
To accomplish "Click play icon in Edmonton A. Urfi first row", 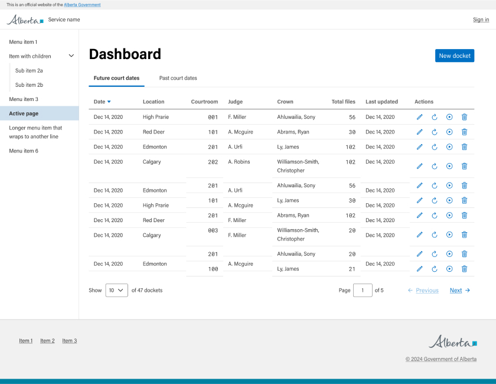I will (449, 147).
